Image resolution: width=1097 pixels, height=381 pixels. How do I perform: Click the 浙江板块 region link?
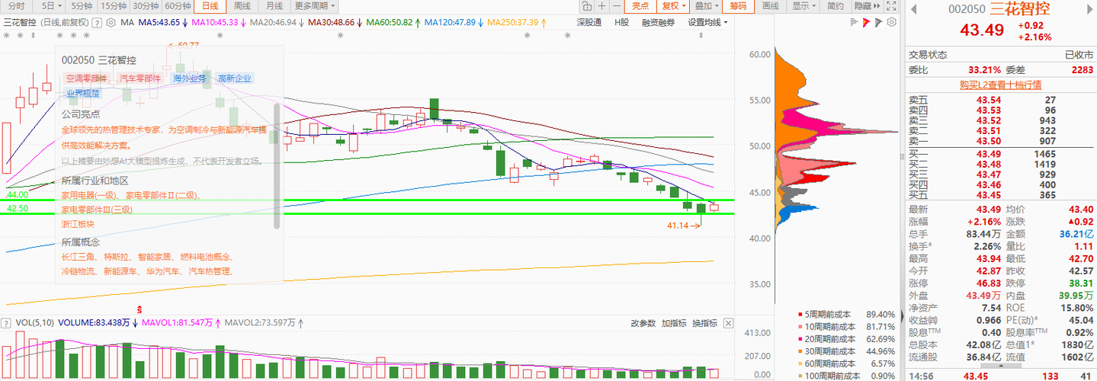pos(78,224)
